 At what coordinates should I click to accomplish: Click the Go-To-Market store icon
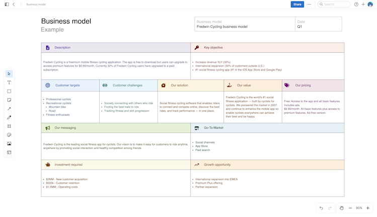point(197,128)
